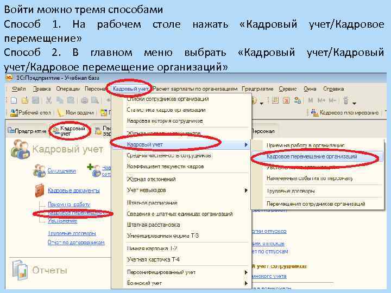The width and height of the screenshot is (391, 293).
Task: Open the calculator toolbar icon
Action: coord(275,100)
